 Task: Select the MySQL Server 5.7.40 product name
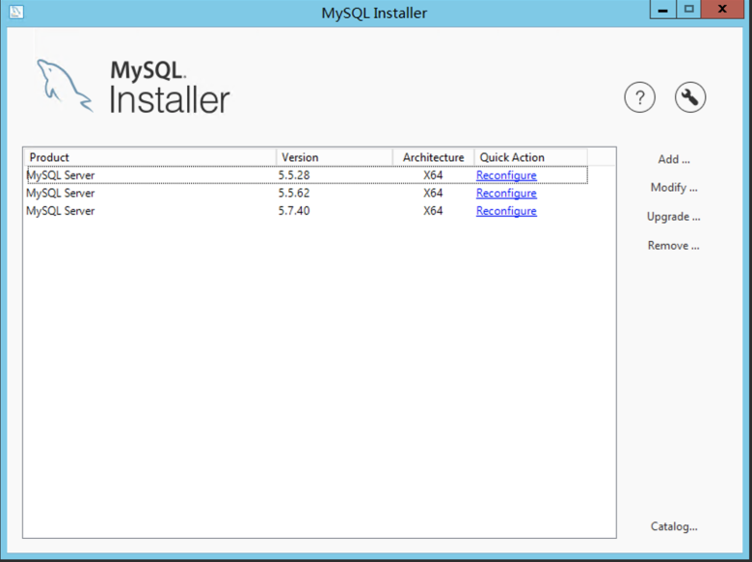61,210
